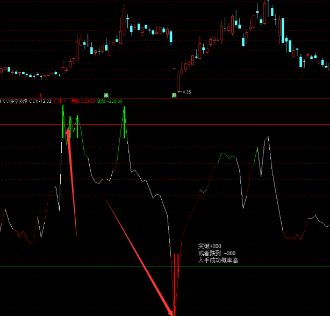Screen dimensions: 330x316
Task: Click the 底部: -220.00 value
Action: (110, 101)
